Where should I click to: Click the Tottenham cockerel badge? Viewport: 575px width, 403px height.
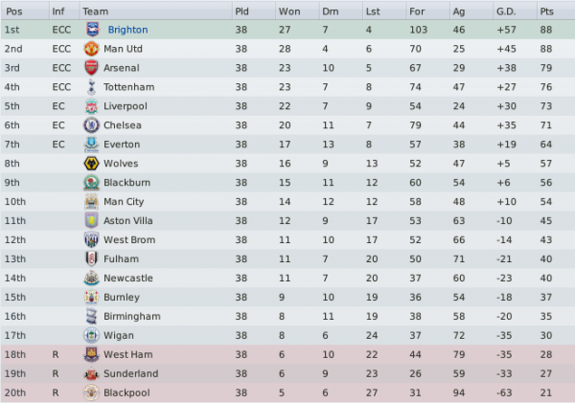click(x=92, y=87)
